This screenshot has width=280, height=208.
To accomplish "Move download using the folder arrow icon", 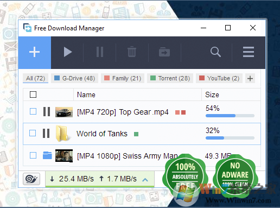I will pyautogui.click(x=164, y=52).
